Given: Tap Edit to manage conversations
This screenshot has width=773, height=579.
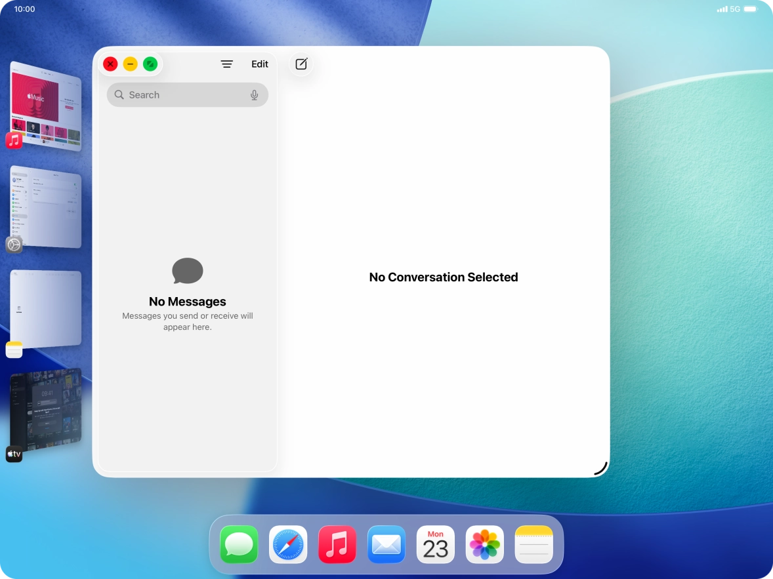Looking at the screenshot, I should pos(259,64).
